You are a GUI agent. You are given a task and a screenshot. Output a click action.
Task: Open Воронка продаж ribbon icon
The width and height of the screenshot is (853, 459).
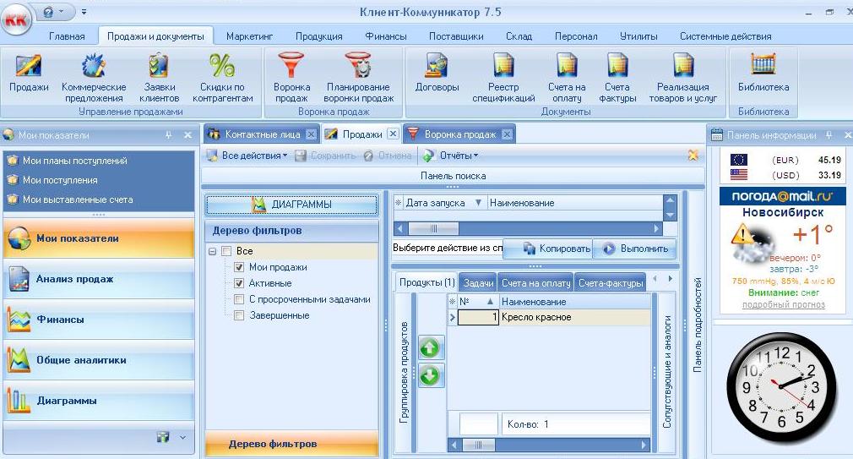pos(291,77)
